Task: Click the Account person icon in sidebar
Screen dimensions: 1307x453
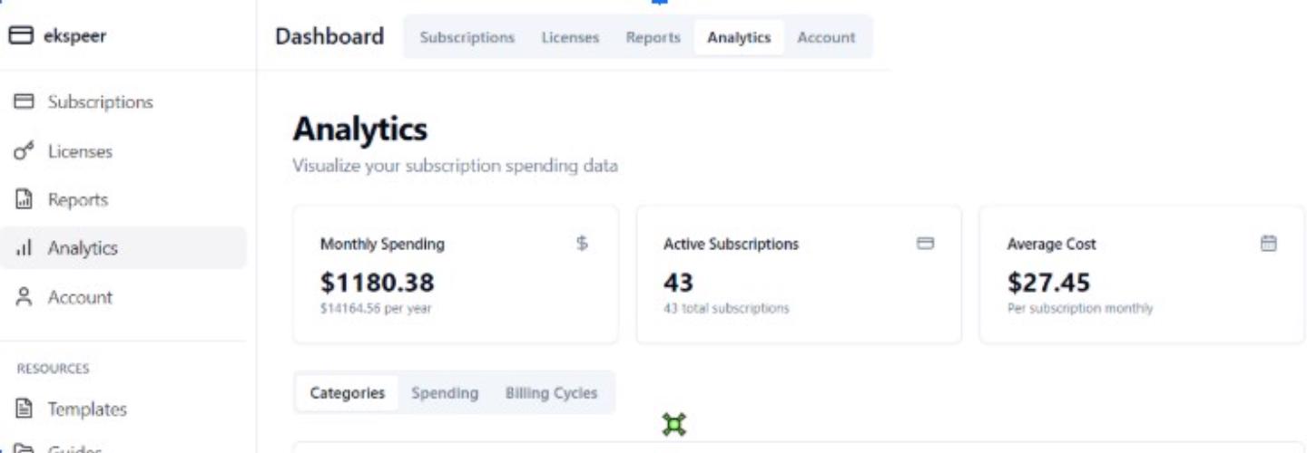Action: click(24, 297)
